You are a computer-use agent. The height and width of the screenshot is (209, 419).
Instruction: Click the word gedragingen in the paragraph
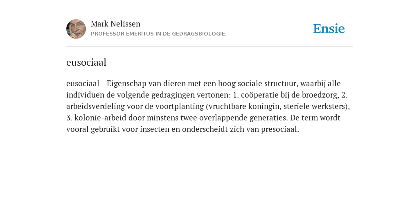point(172,95)
